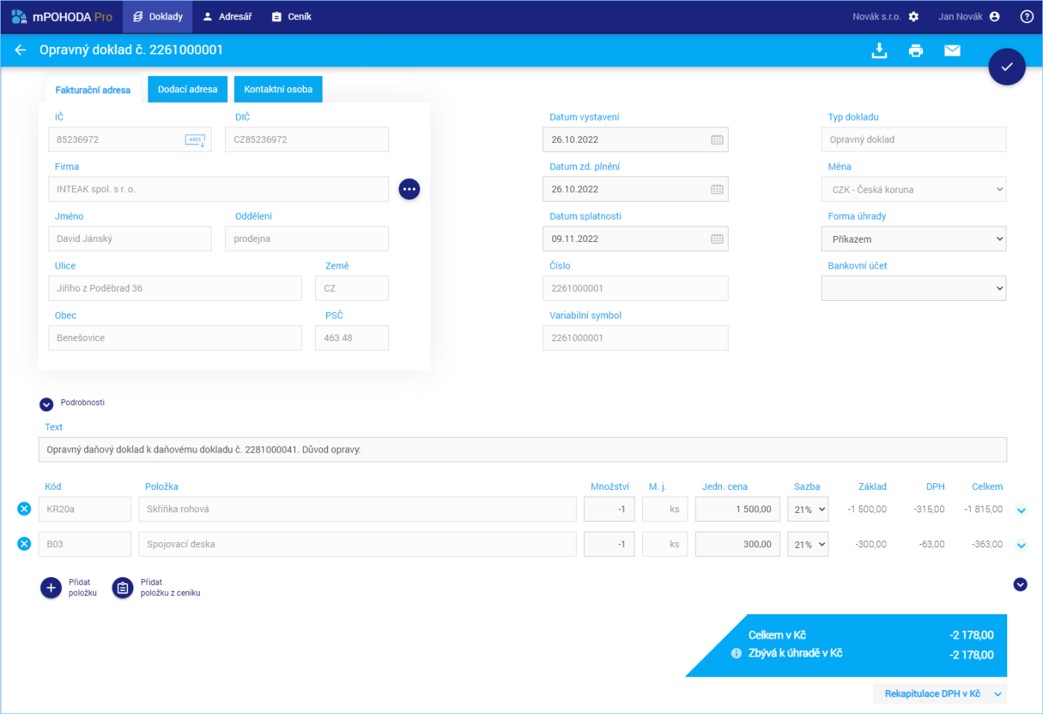Open the Forma úhrady dropdown

(913, 239)
